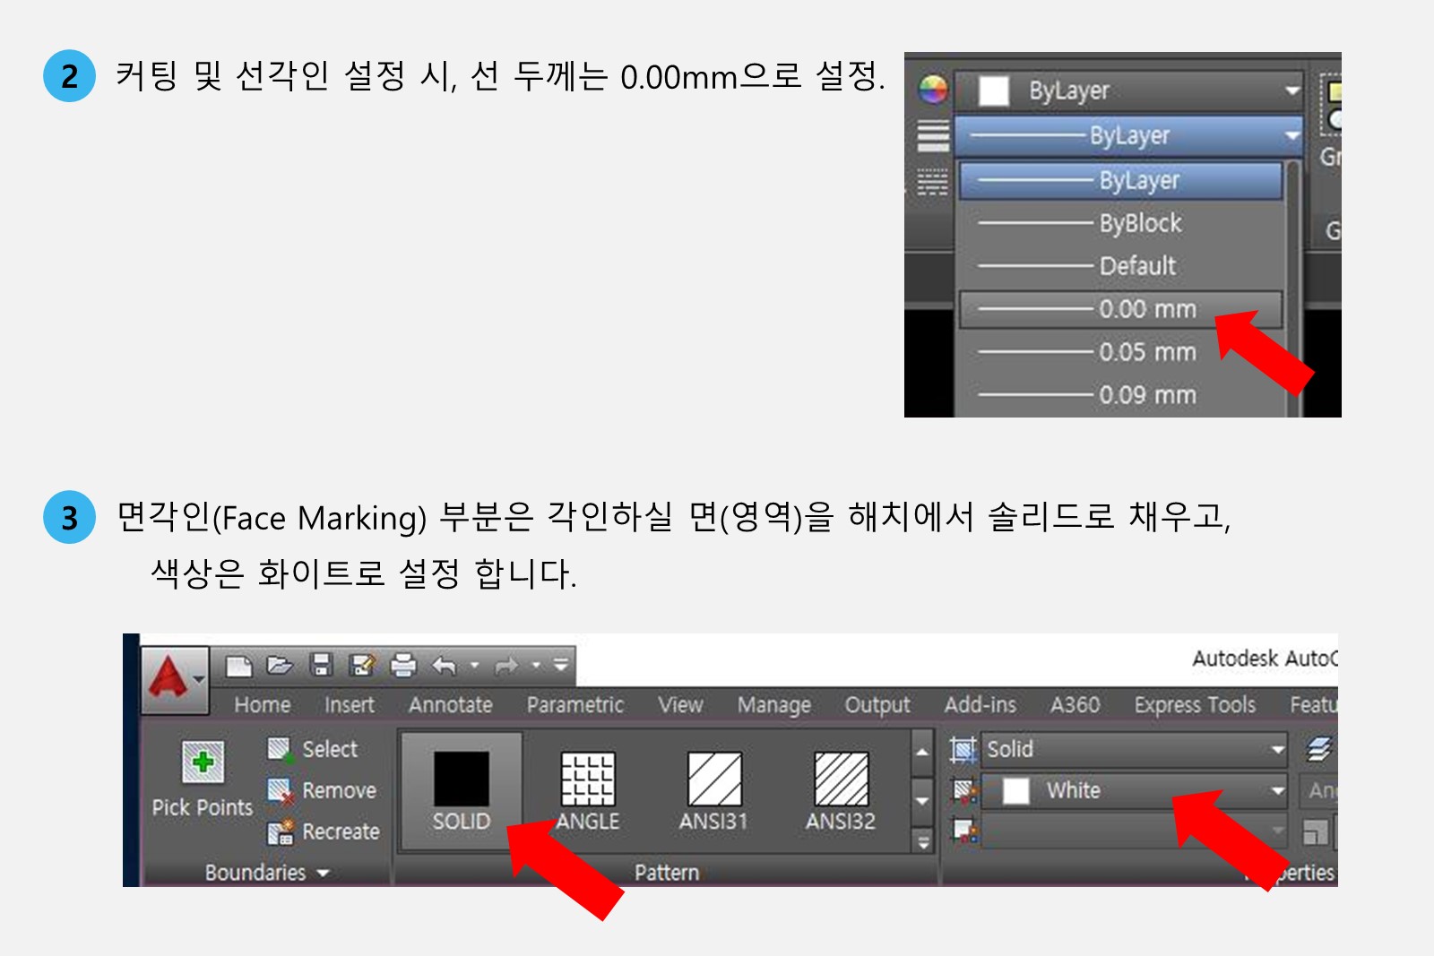Viewport: 1434px width, 956px height.
Task: Switch to the Home ribbon tab
Action: coord(263,705)
